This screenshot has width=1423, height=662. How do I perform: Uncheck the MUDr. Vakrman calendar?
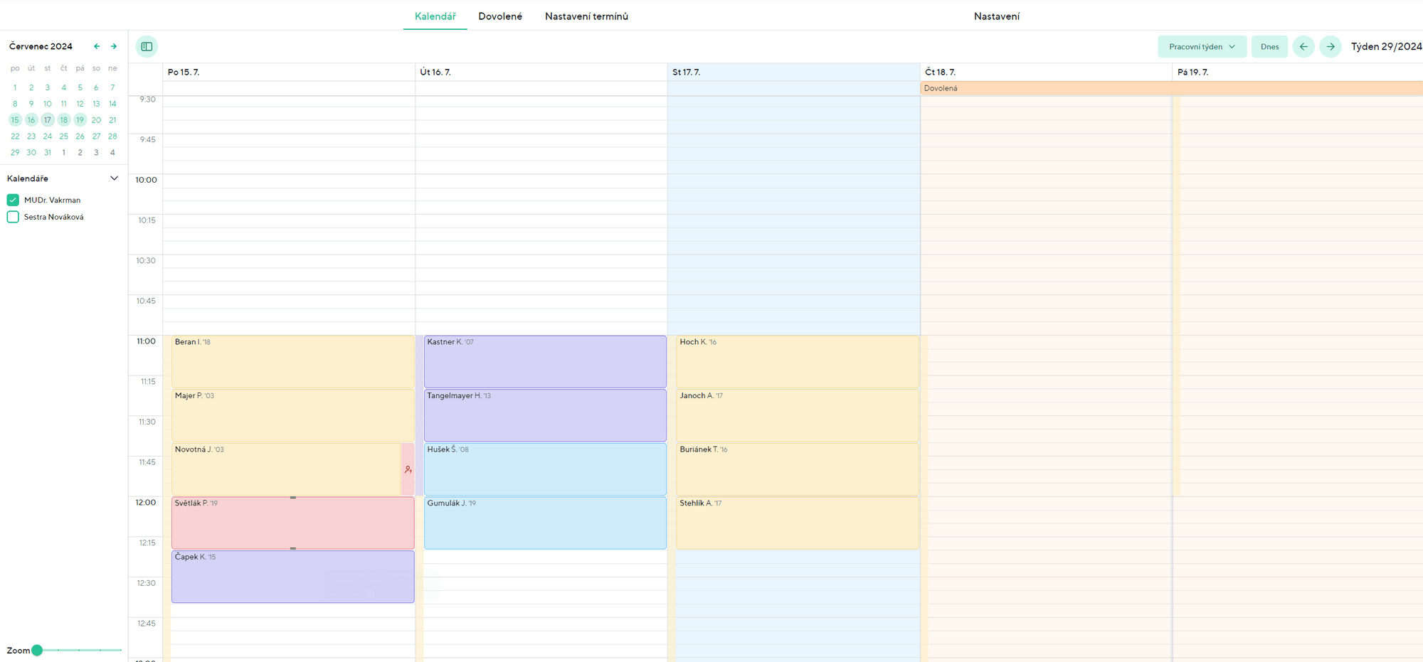[x=13, y=200]
